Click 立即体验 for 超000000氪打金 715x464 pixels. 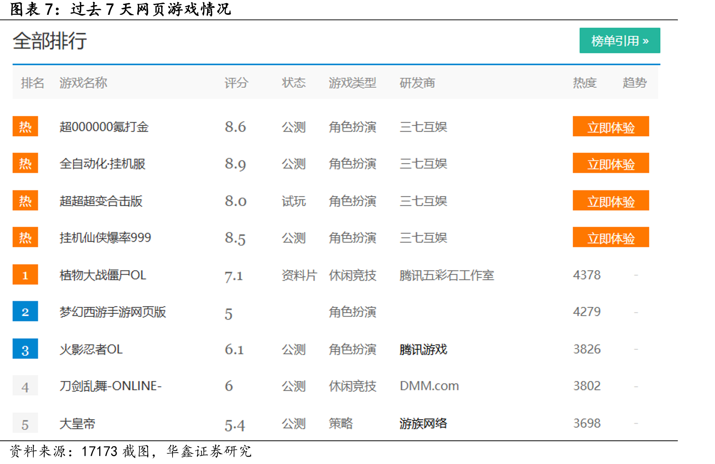(x=610, y=126)
